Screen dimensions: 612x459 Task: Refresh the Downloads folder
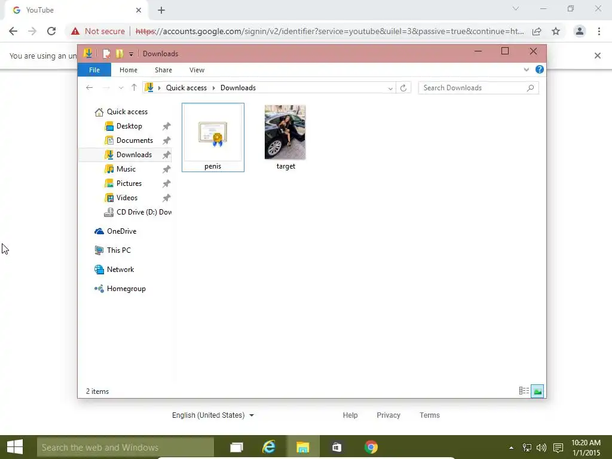(403, 88)
